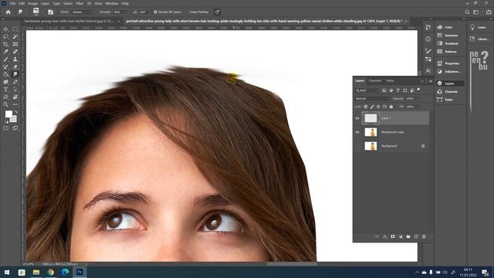This screenshot has width=494, height=278.
Task: Select the Crop tool
Action: tap(5, 44)
